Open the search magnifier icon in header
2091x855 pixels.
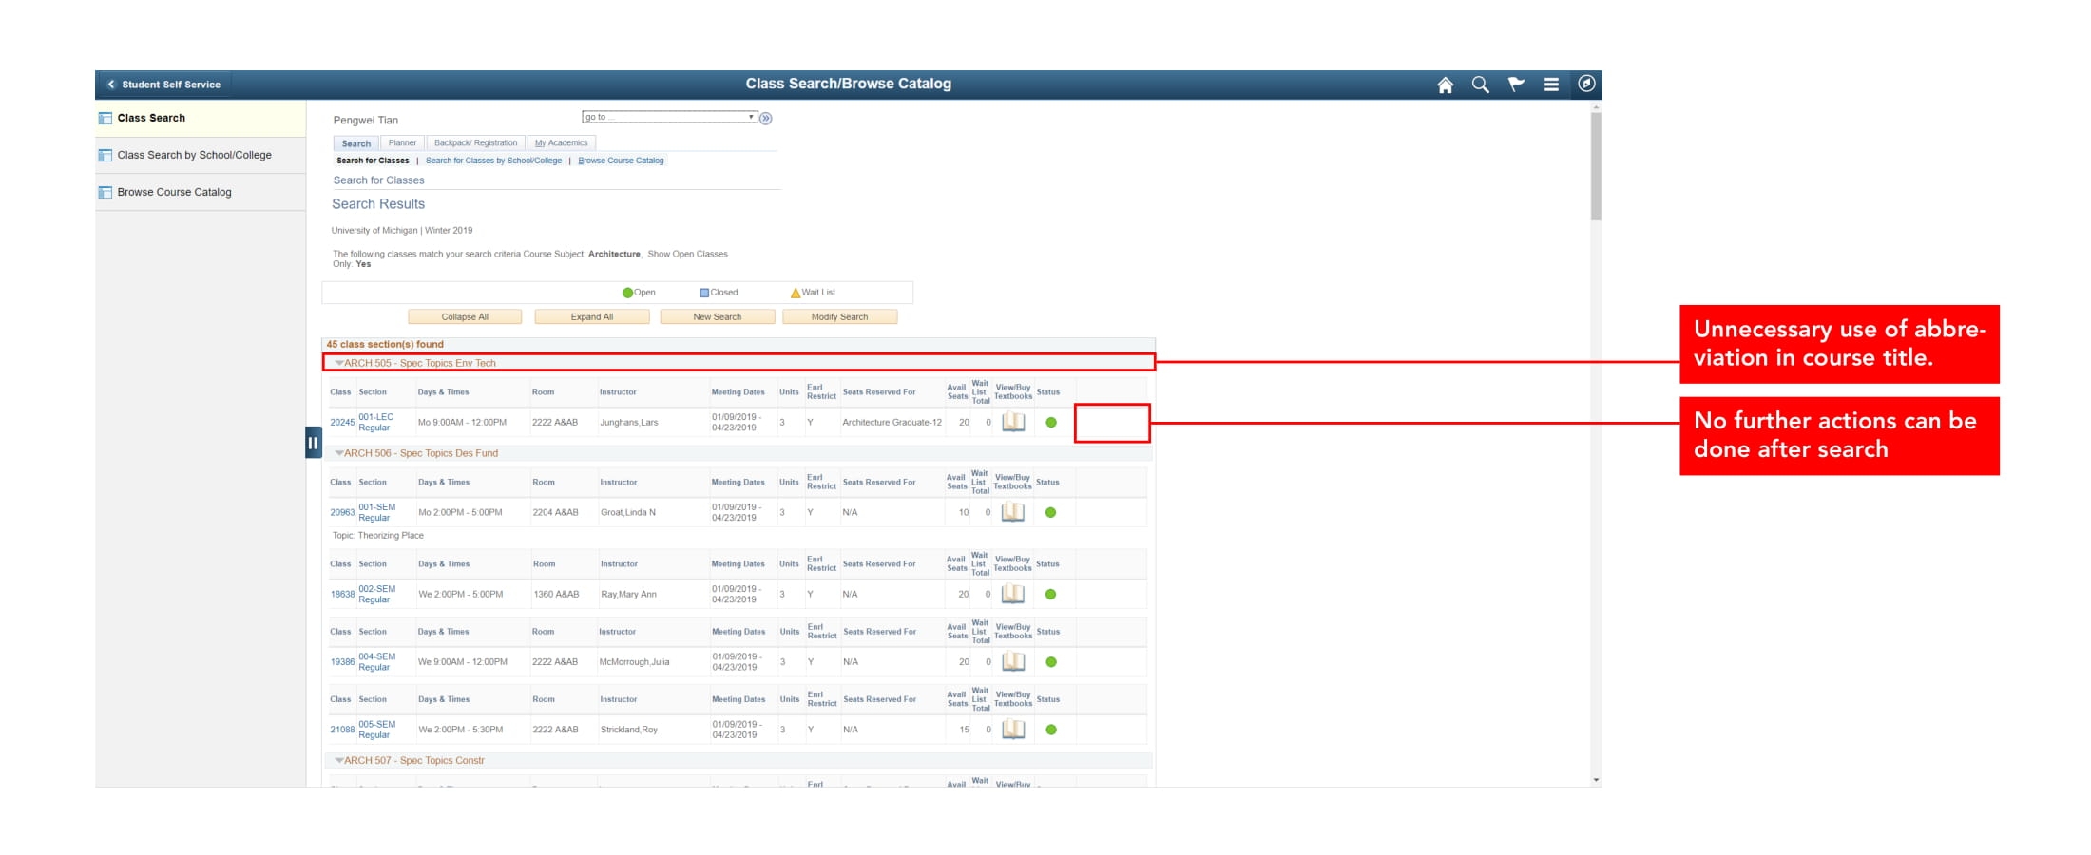pos(1480,85)
